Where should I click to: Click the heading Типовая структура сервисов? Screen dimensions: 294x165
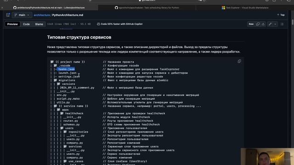click(x=79, y=37)
